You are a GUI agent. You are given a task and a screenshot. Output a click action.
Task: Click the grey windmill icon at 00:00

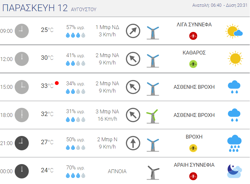point(153,172)
